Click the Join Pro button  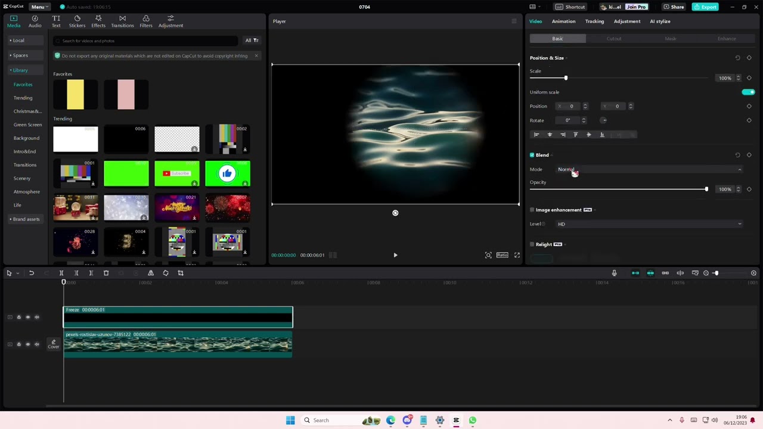click(x=636, y=7)
